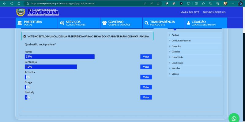The height and width of the screenshot is (122, 245).
Task: Open the Bing sidebar icon
Action: click(240, 3)
